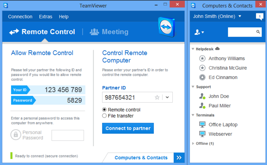Click the monitor icon beside Office Laptop
This screenshot has height=165, width=267.
[x=202, y=125]
